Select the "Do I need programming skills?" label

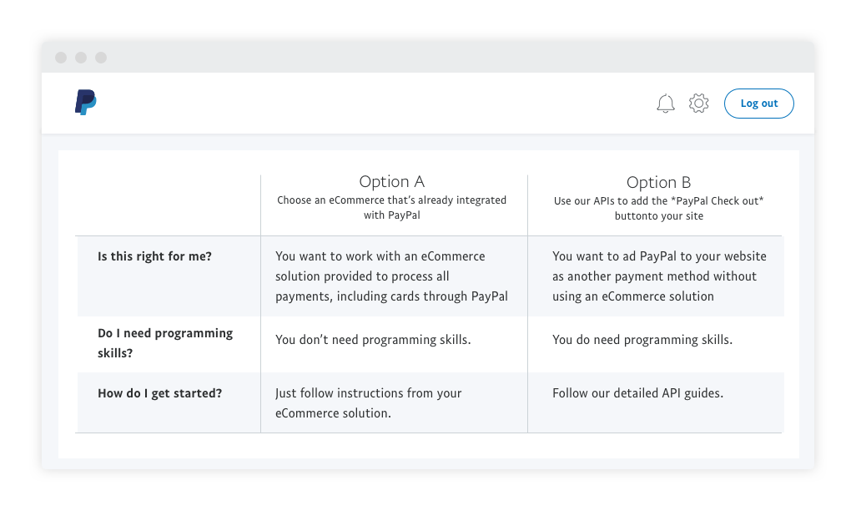(165, 342)
